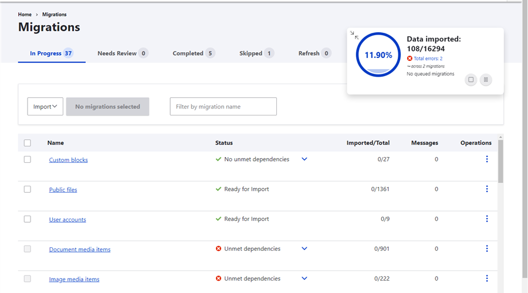Click red unmet icon for Document media items
This screenshot has width=528, height=293.
[219, 248]
